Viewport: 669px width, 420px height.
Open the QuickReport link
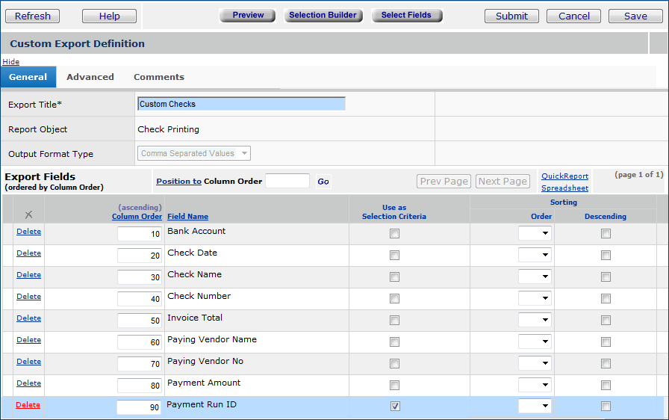[x=564, y=176]
